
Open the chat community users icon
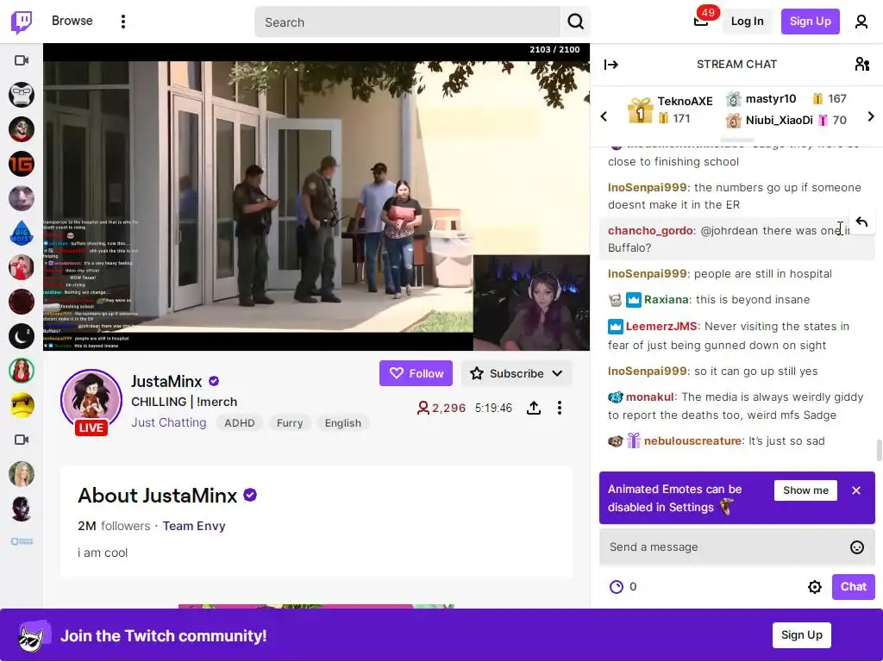pyautogui.click(x=861, y=64)
